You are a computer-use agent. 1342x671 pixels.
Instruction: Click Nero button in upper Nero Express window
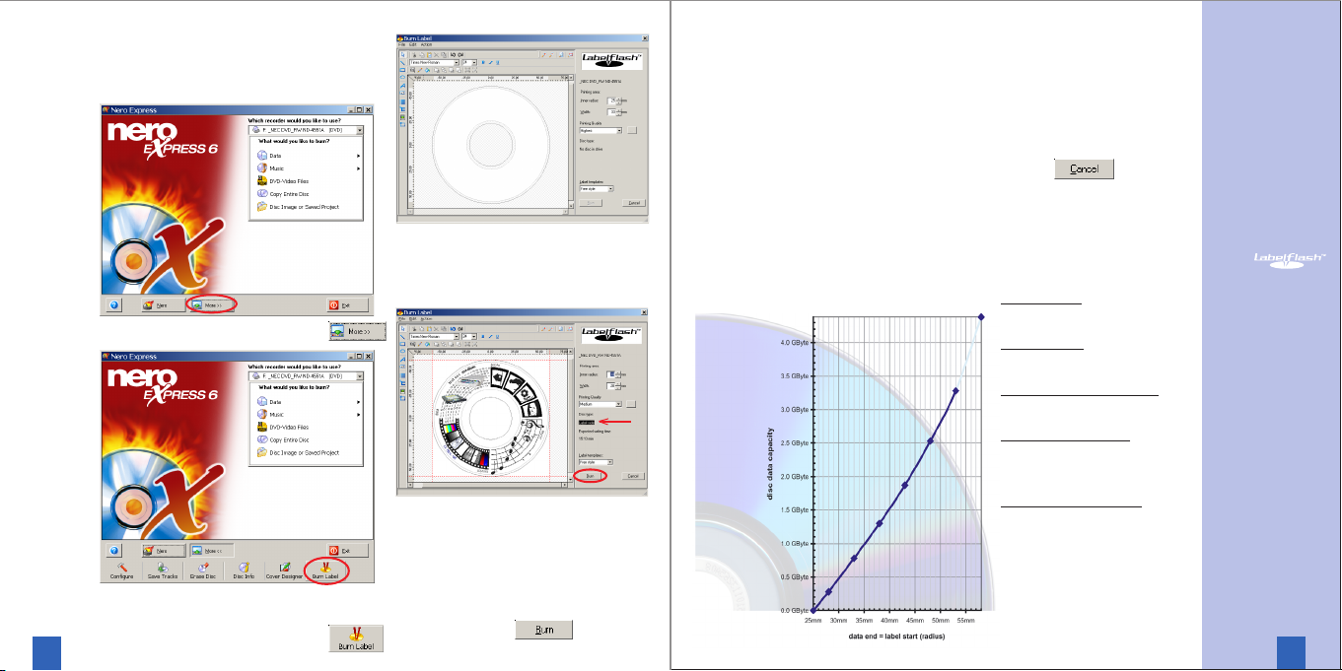163,305
